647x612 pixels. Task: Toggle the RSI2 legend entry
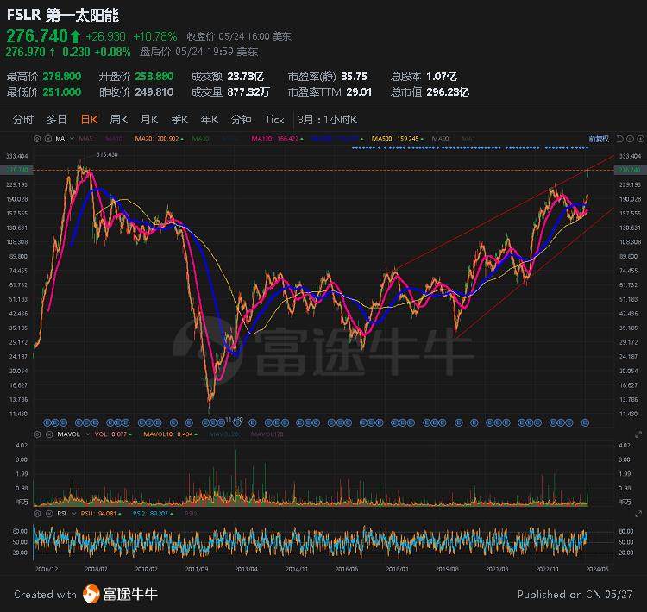click(153, 514)
